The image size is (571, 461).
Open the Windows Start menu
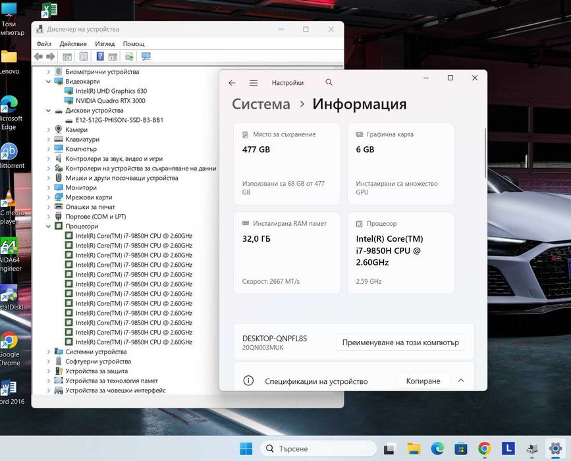(246, 448)
